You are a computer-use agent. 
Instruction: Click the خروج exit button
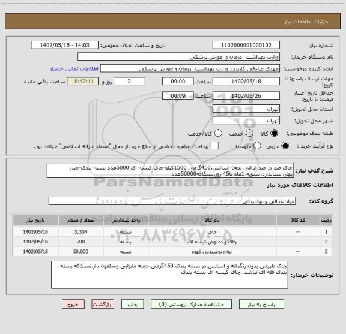pyautogui.click(x=73, y=304)
